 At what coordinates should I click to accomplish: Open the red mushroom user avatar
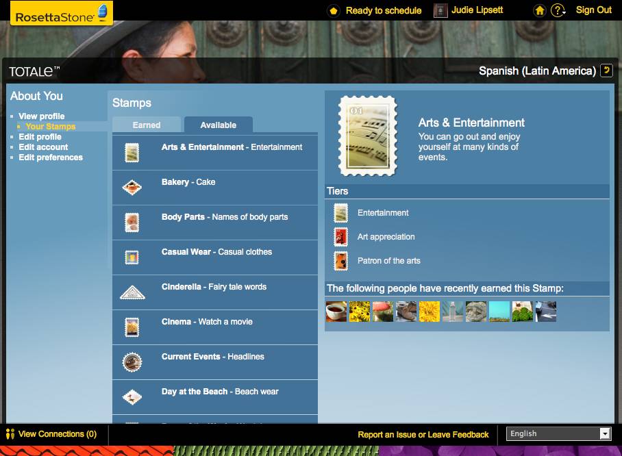point(383,312)
